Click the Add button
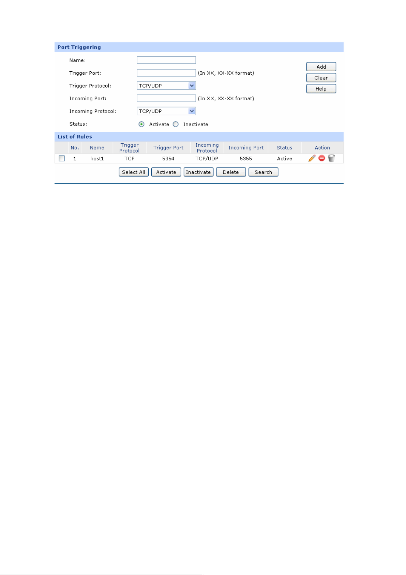Image resolution: width=406 pixels, height=575 pixels. tap(321, 67)
